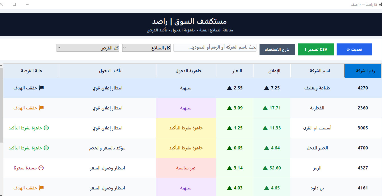The image size is (382, 196).
Task: Select the yellow جاهزة بشرط التأكيد cell in row 3005
Action: pyautogui.click(x=186, y=128)
